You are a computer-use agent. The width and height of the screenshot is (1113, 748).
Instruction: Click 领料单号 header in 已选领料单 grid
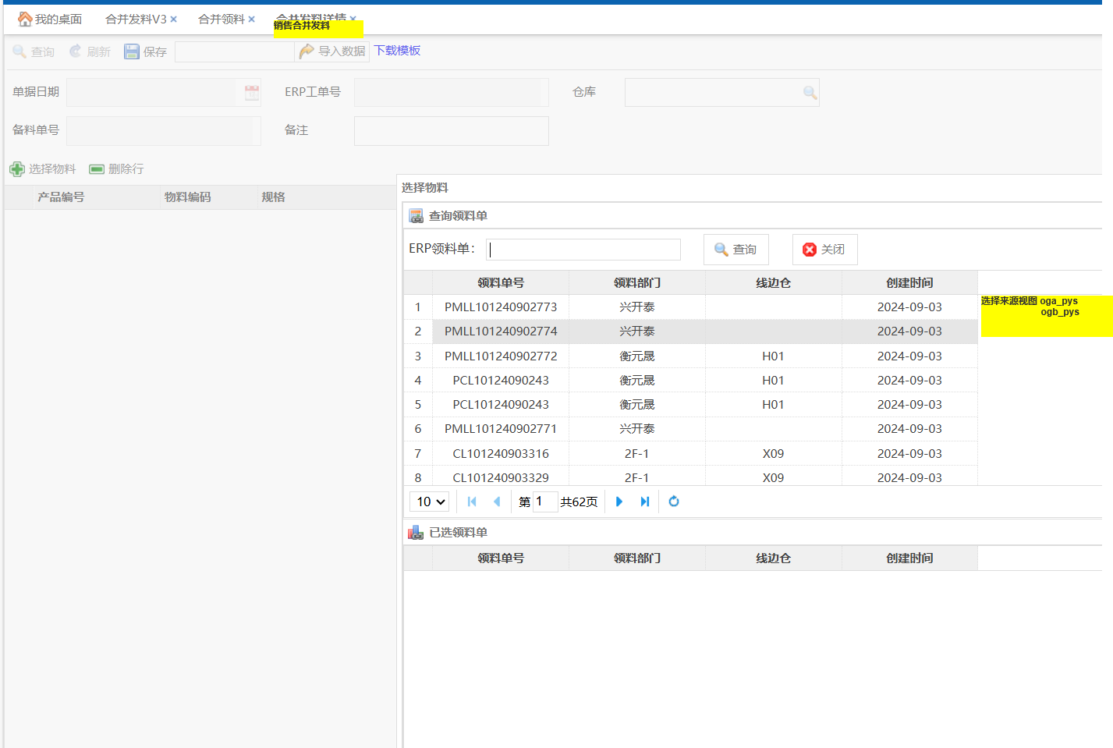coord(501,558)
